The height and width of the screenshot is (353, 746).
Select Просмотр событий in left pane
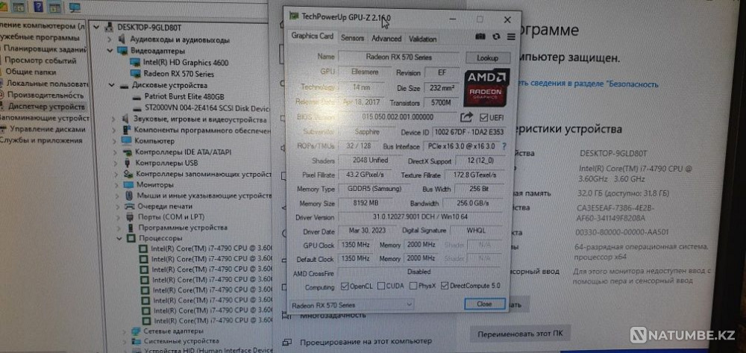pyautogui.click(x=40, y=61)
